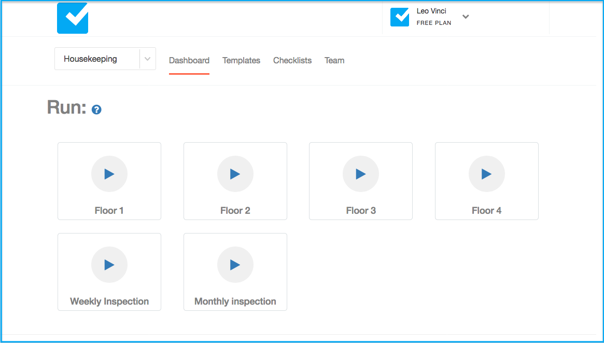The width and height of the screenshot is (604, 343).
Task: Select the Floor 3 card label
Action: pos(361,211)
